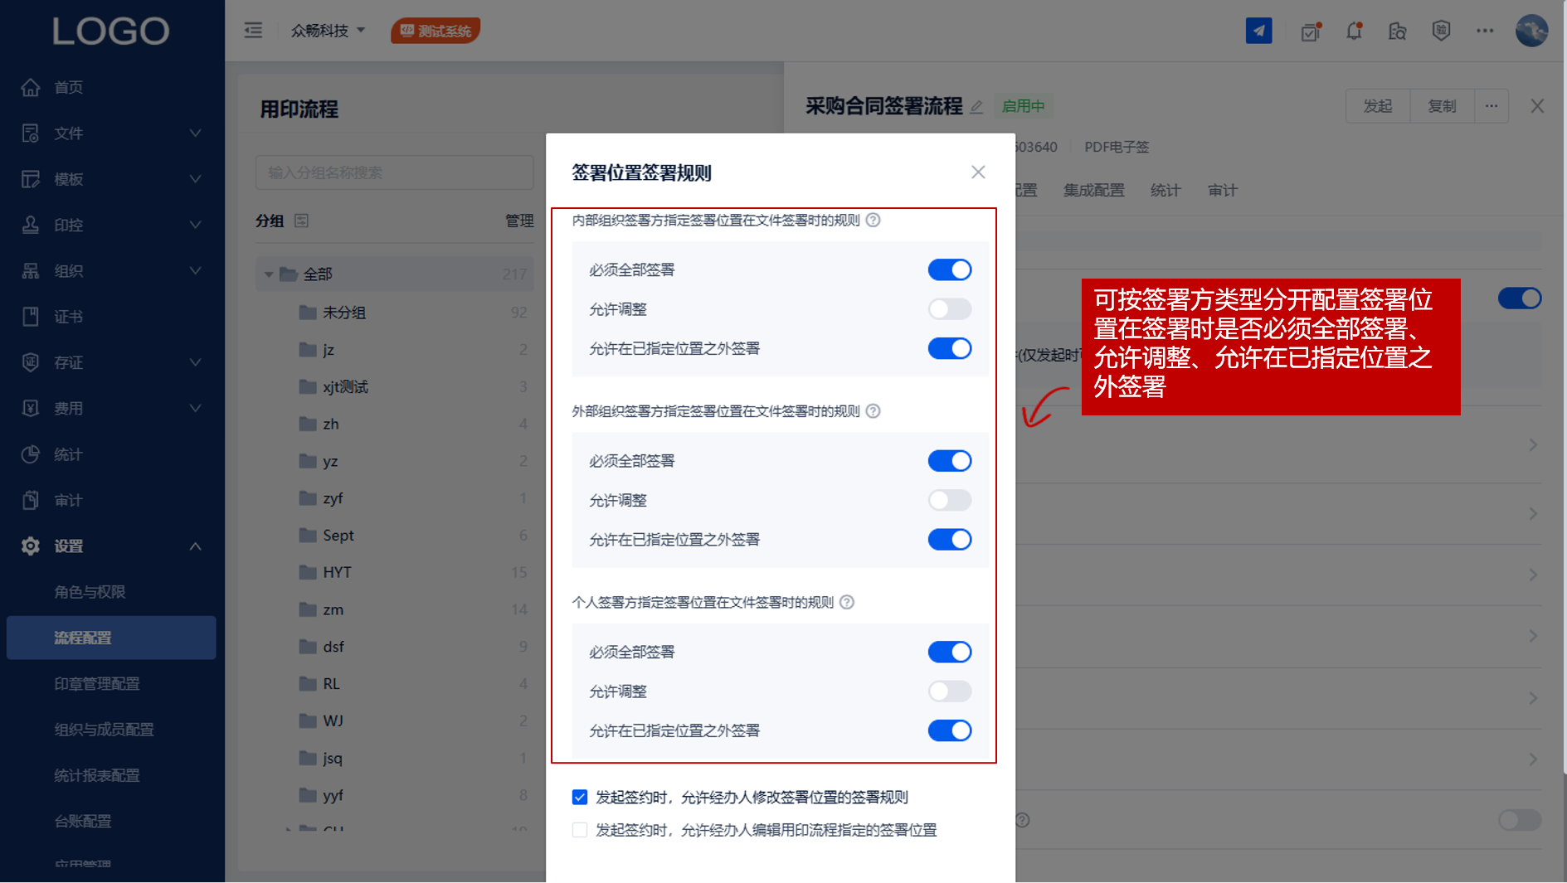
Task: Click the 发起 button
Action: 1377,106
